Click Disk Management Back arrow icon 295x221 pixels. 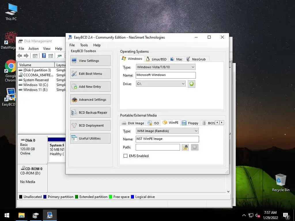click(20, 56)
